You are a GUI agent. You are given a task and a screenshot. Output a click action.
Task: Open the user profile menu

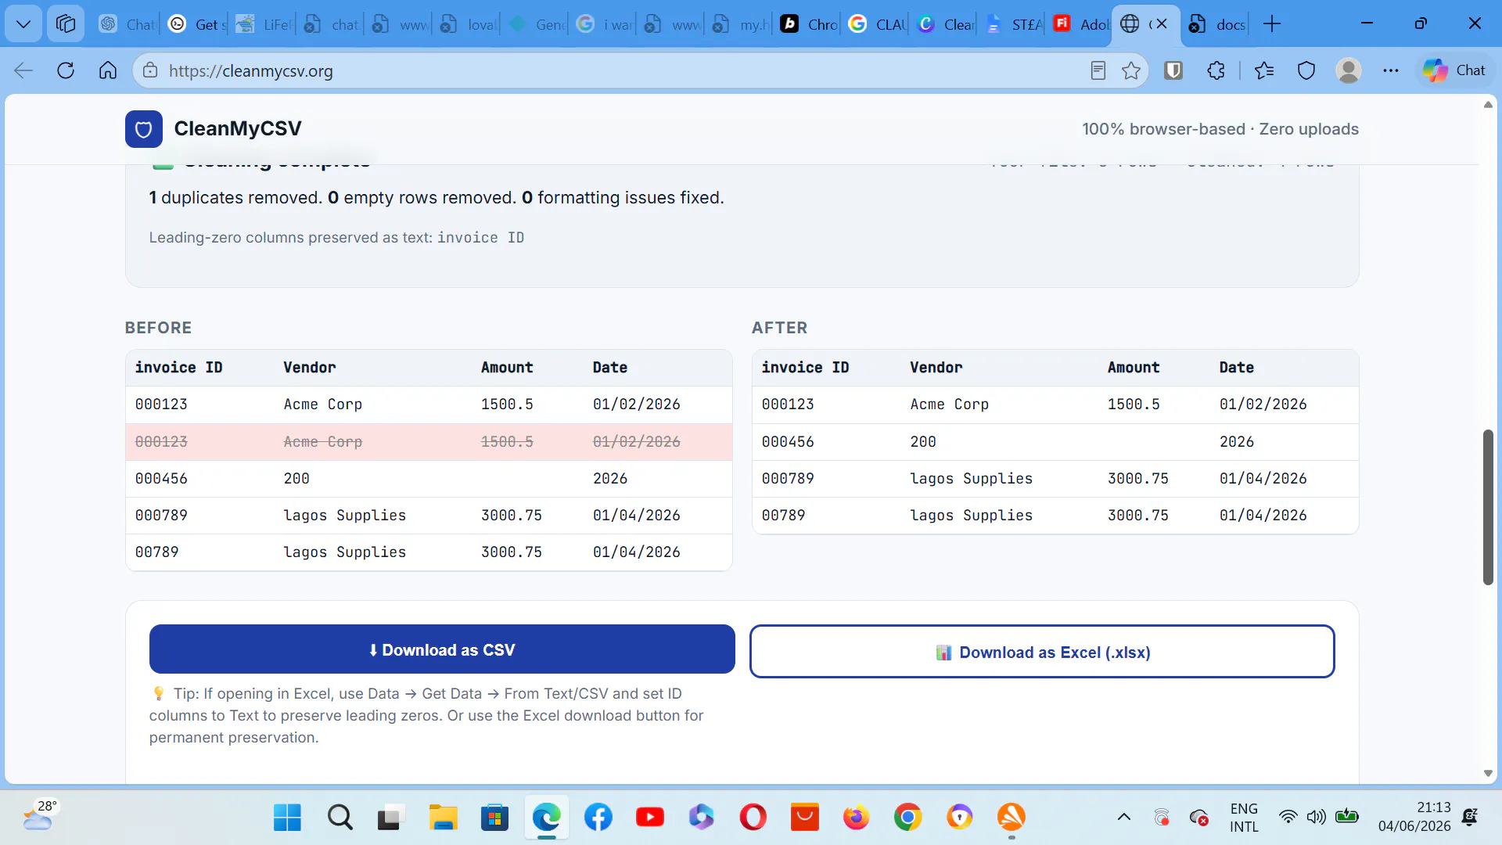point(1349,70)
